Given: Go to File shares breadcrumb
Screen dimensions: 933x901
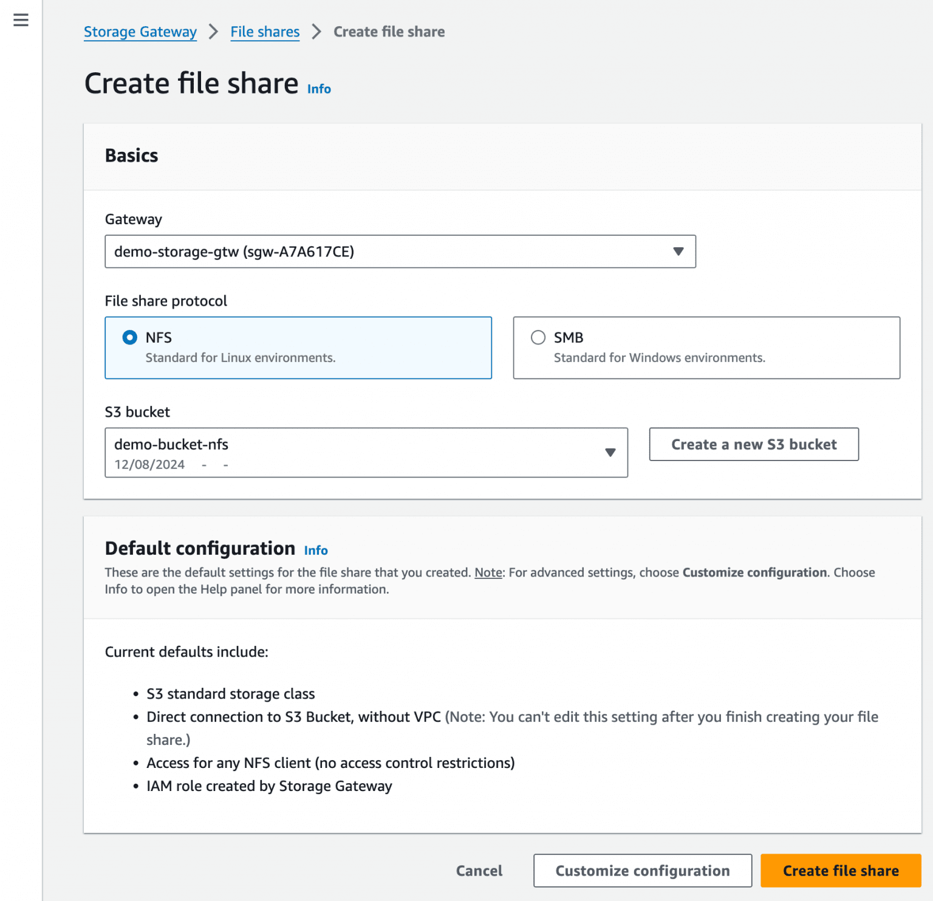Looking at the screenshot, I should 264,32.
